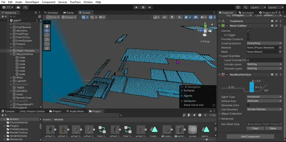Open the Agent Type dropdown
Image resolution: width=286 pixels, height=142 pixels.
pos(264,97)
